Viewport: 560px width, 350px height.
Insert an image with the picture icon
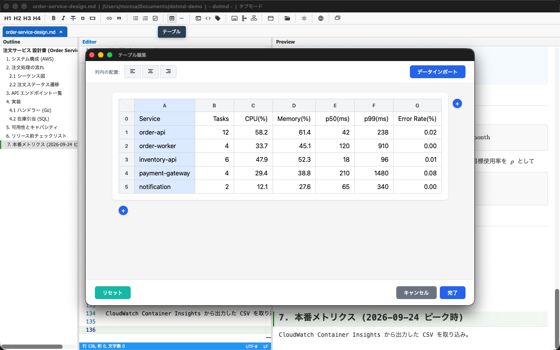tap(234, 18)
